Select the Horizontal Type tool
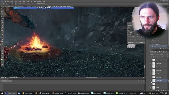Screen dimensions: 169x95 (x=2, y=46)
